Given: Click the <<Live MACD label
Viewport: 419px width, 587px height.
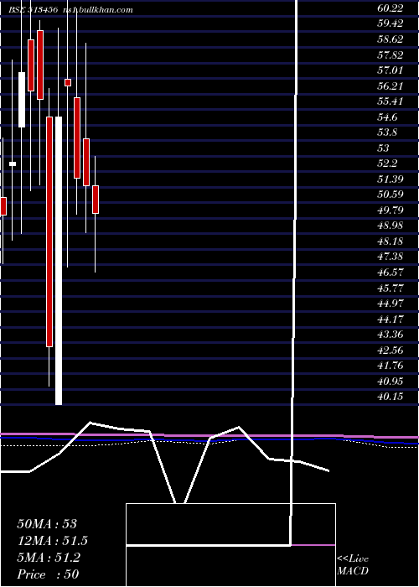Looking at the screenshot, I should [353, 564].
